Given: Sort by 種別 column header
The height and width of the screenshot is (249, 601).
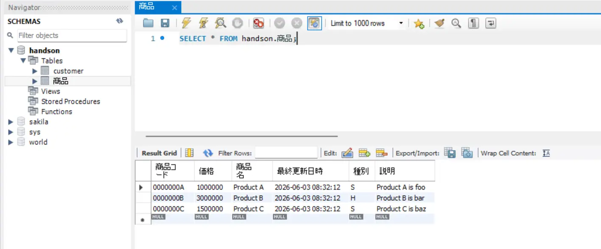Looking at the screenshot, I should pyautogui.click(x=362, y=171).
